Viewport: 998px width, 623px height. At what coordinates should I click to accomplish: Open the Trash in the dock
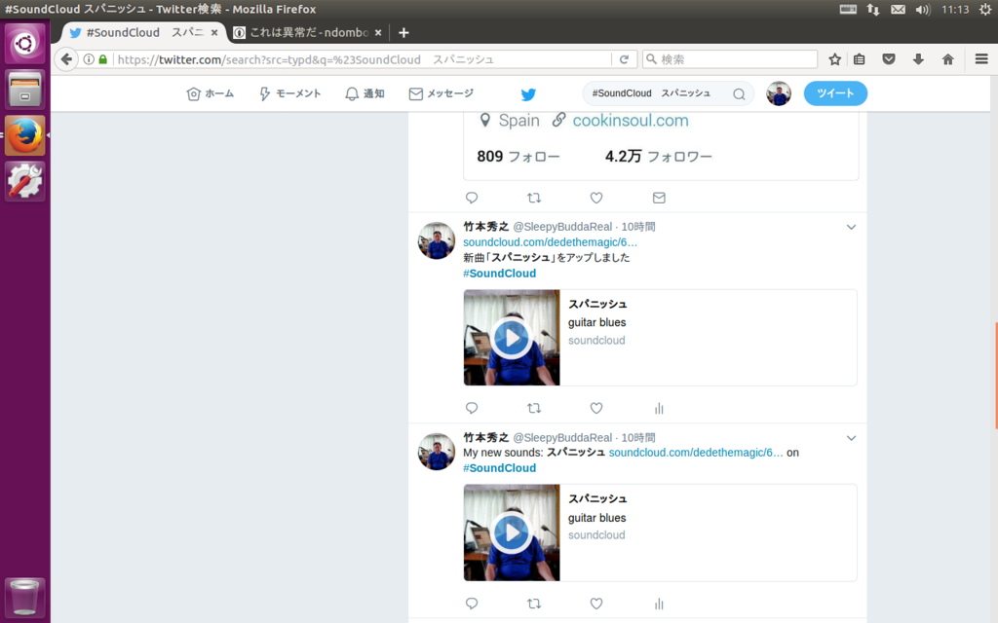(24, 597)
